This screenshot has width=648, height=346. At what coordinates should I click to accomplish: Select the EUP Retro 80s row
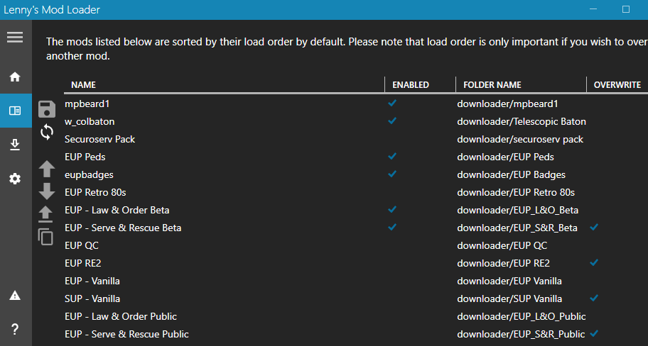point(95,192)
